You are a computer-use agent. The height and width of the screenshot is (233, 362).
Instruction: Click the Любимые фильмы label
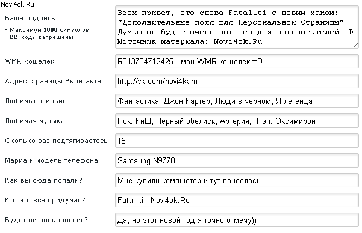tap(37, 101)
